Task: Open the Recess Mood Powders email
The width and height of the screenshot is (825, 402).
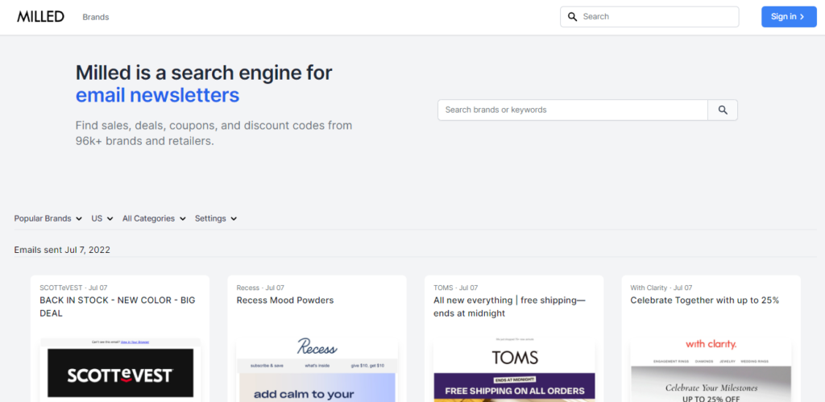Action: 285,300
